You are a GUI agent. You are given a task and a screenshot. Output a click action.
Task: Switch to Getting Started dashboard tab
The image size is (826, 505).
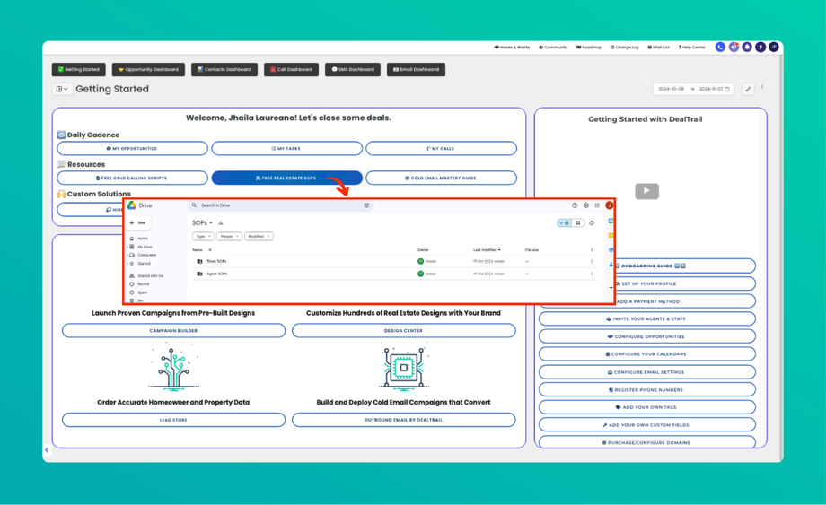click(78, 69)
